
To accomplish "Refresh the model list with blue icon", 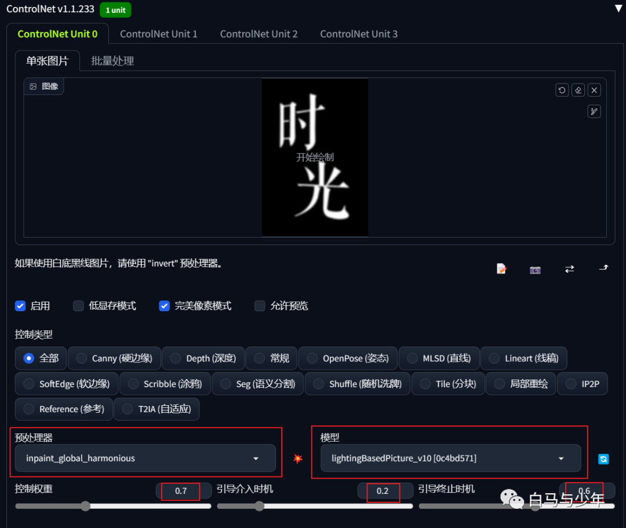I will pyautogui.click(x=603, y=459).
